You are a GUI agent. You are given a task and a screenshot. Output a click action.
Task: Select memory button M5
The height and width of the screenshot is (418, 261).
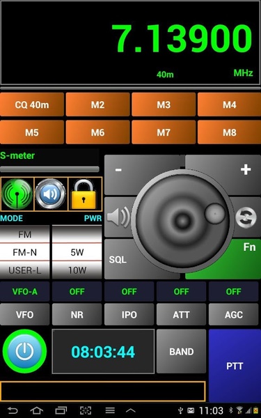[x=32, y=132]
